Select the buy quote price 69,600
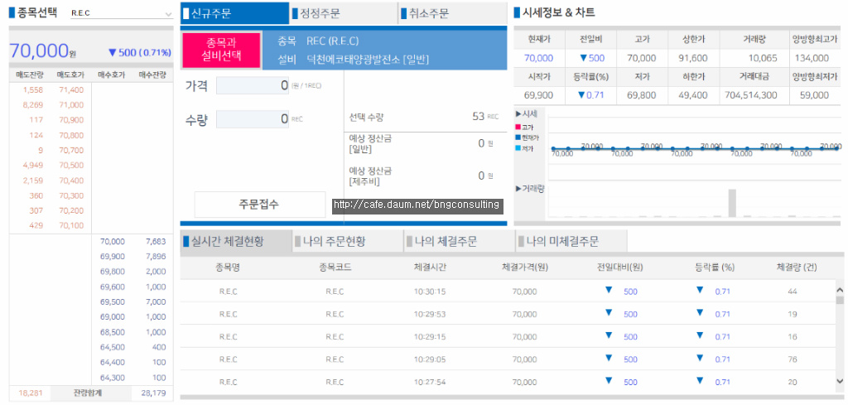 pos(113,287)
